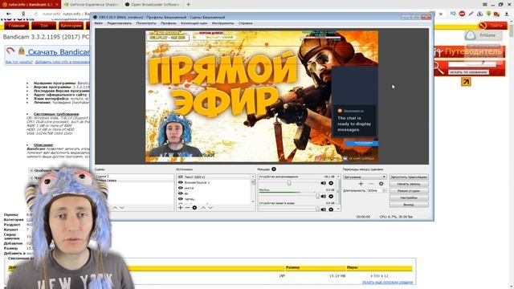This screenshot has height=289, width=514.
Task: Toggle visibility of BrowserSource 1
Action: (x=180, y=182)
